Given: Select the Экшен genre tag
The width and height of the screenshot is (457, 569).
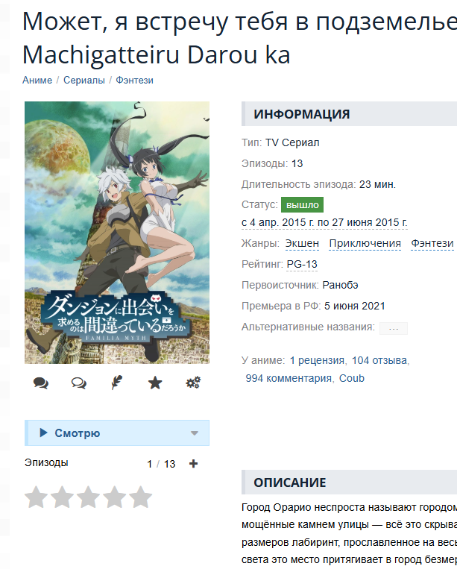Looking at the screenshot, I should click(x=302, y=243).
